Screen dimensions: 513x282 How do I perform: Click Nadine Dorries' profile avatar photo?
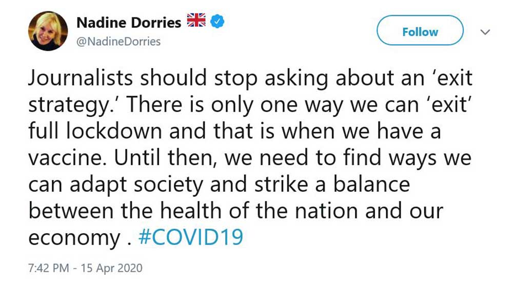click(x=48, y=31)
